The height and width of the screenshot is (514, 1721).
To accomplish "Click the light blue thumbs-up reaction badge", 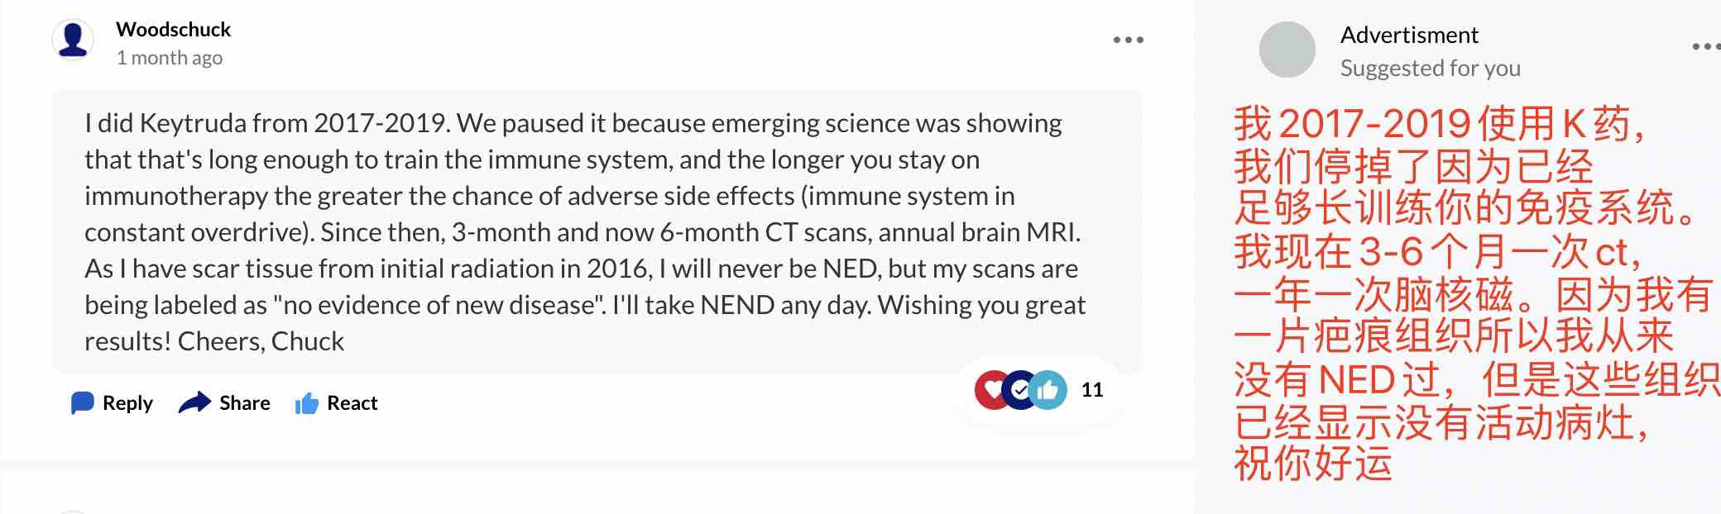I will pos(1049,390).
